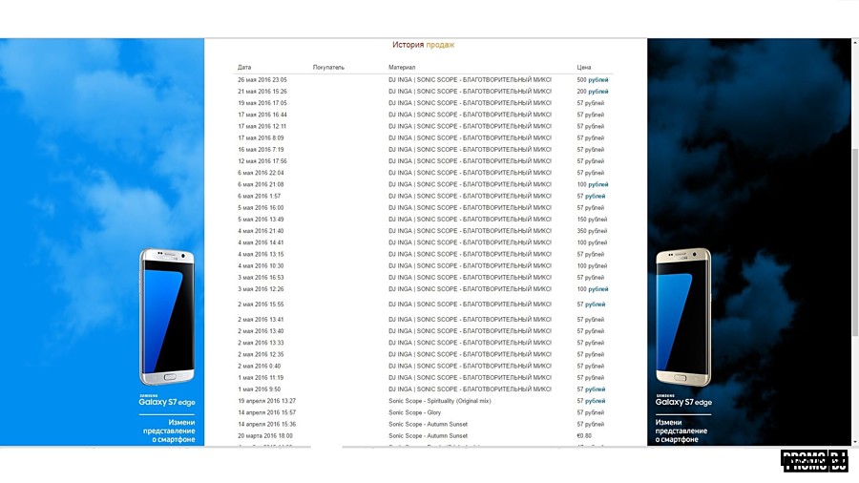Open the mix sold 21 мая 2016 15:26

tap(470, 92)
